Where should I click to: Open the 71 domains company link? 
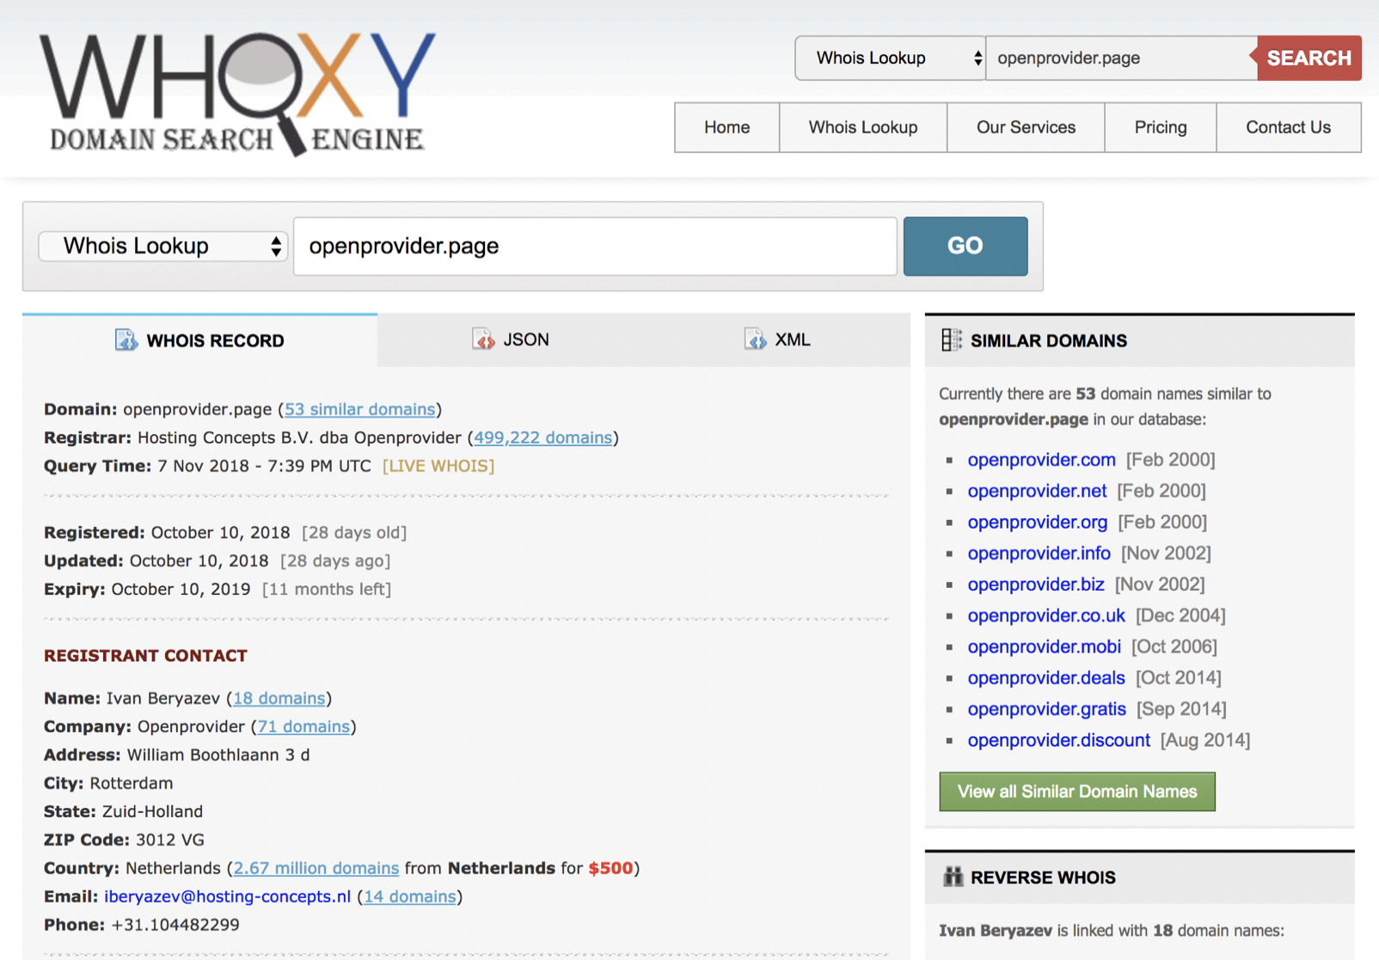303,726
